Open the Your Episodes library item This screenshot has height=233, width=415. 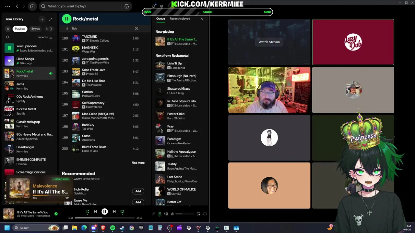coord(30,48)
